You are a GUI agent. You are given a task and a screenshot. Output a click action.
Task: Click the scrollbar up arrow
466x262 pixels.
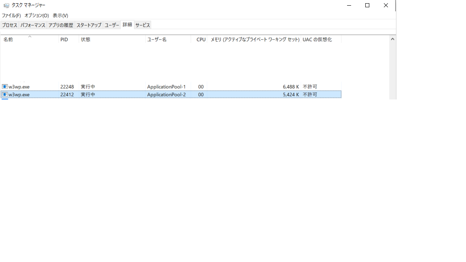click(x=392, y=39)
